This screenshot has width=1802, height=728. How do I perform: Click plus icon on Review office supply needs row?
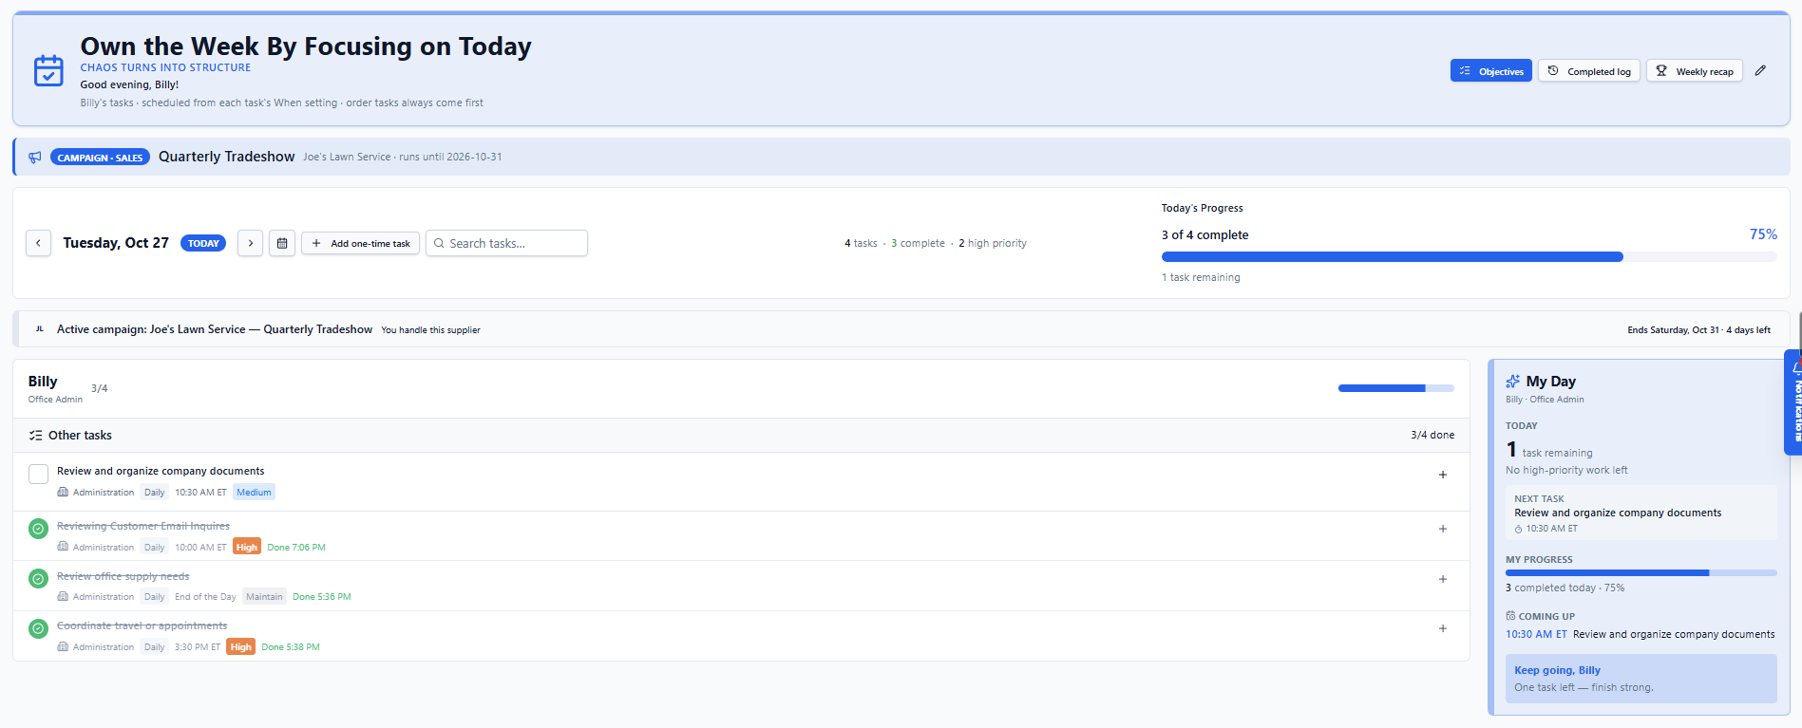click(x=1443, y=579)
